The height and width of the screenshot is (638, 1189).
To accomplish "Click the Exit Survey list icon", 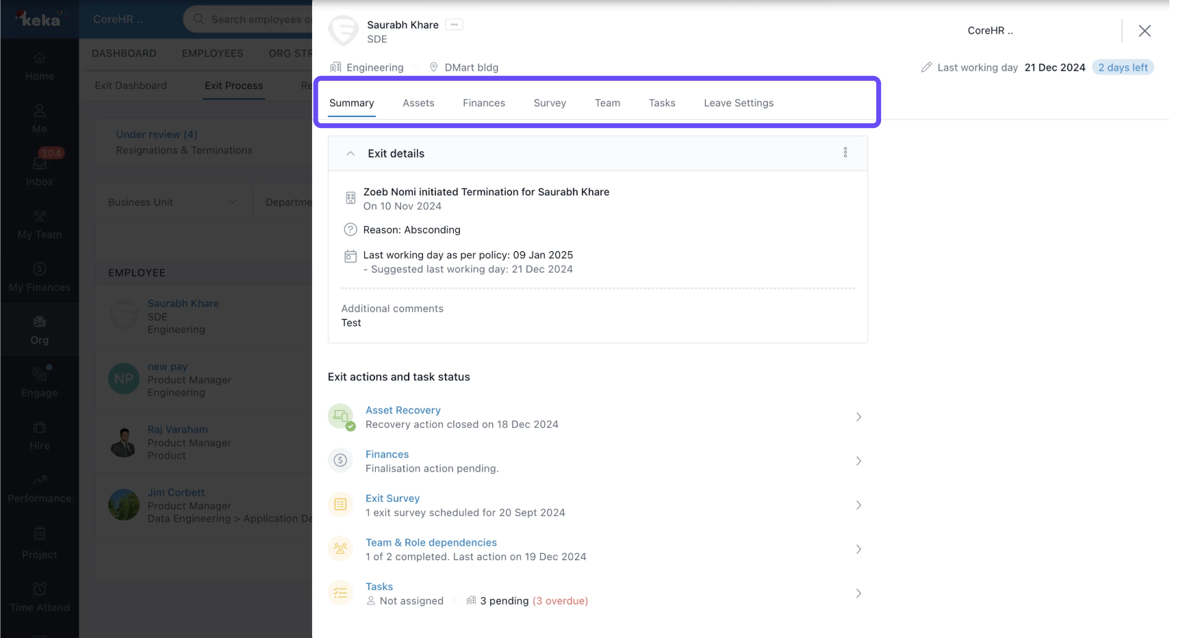I will coord(341,505).
